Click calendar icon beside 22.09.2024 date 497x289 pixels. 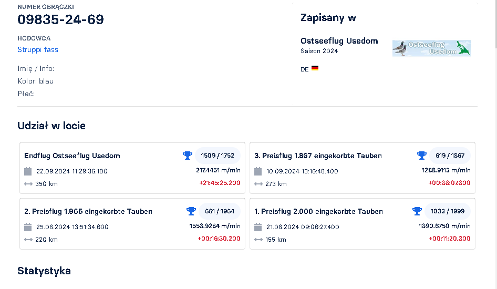28,171
